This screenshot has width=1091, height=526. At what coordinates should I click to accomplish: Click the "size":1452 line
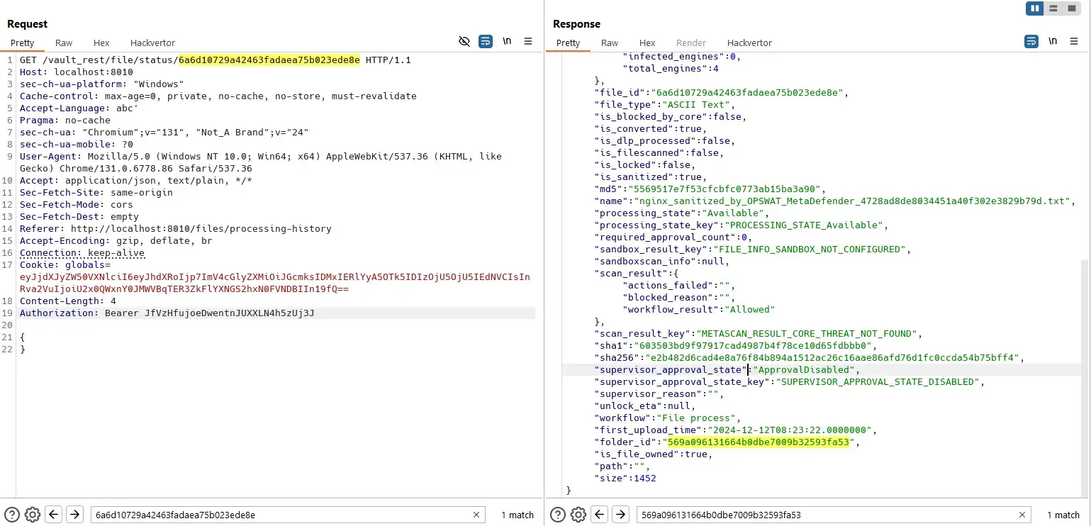[x=625, y=479]
